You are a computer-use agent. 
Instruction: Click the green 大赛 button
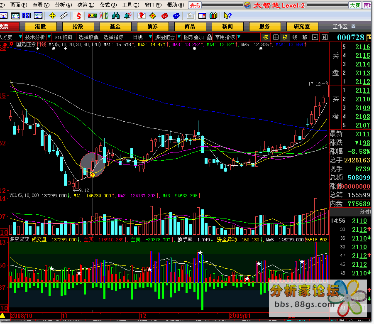pos(355,5)
